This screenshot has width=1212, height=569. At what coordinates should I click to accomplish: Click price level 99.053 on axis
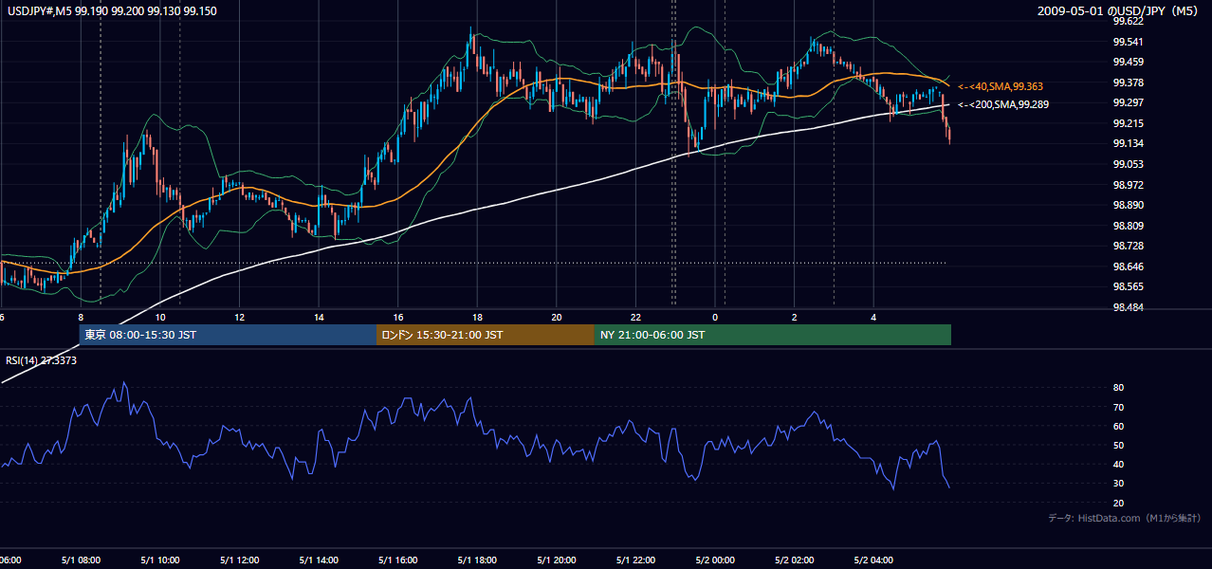pos(1128,164)
